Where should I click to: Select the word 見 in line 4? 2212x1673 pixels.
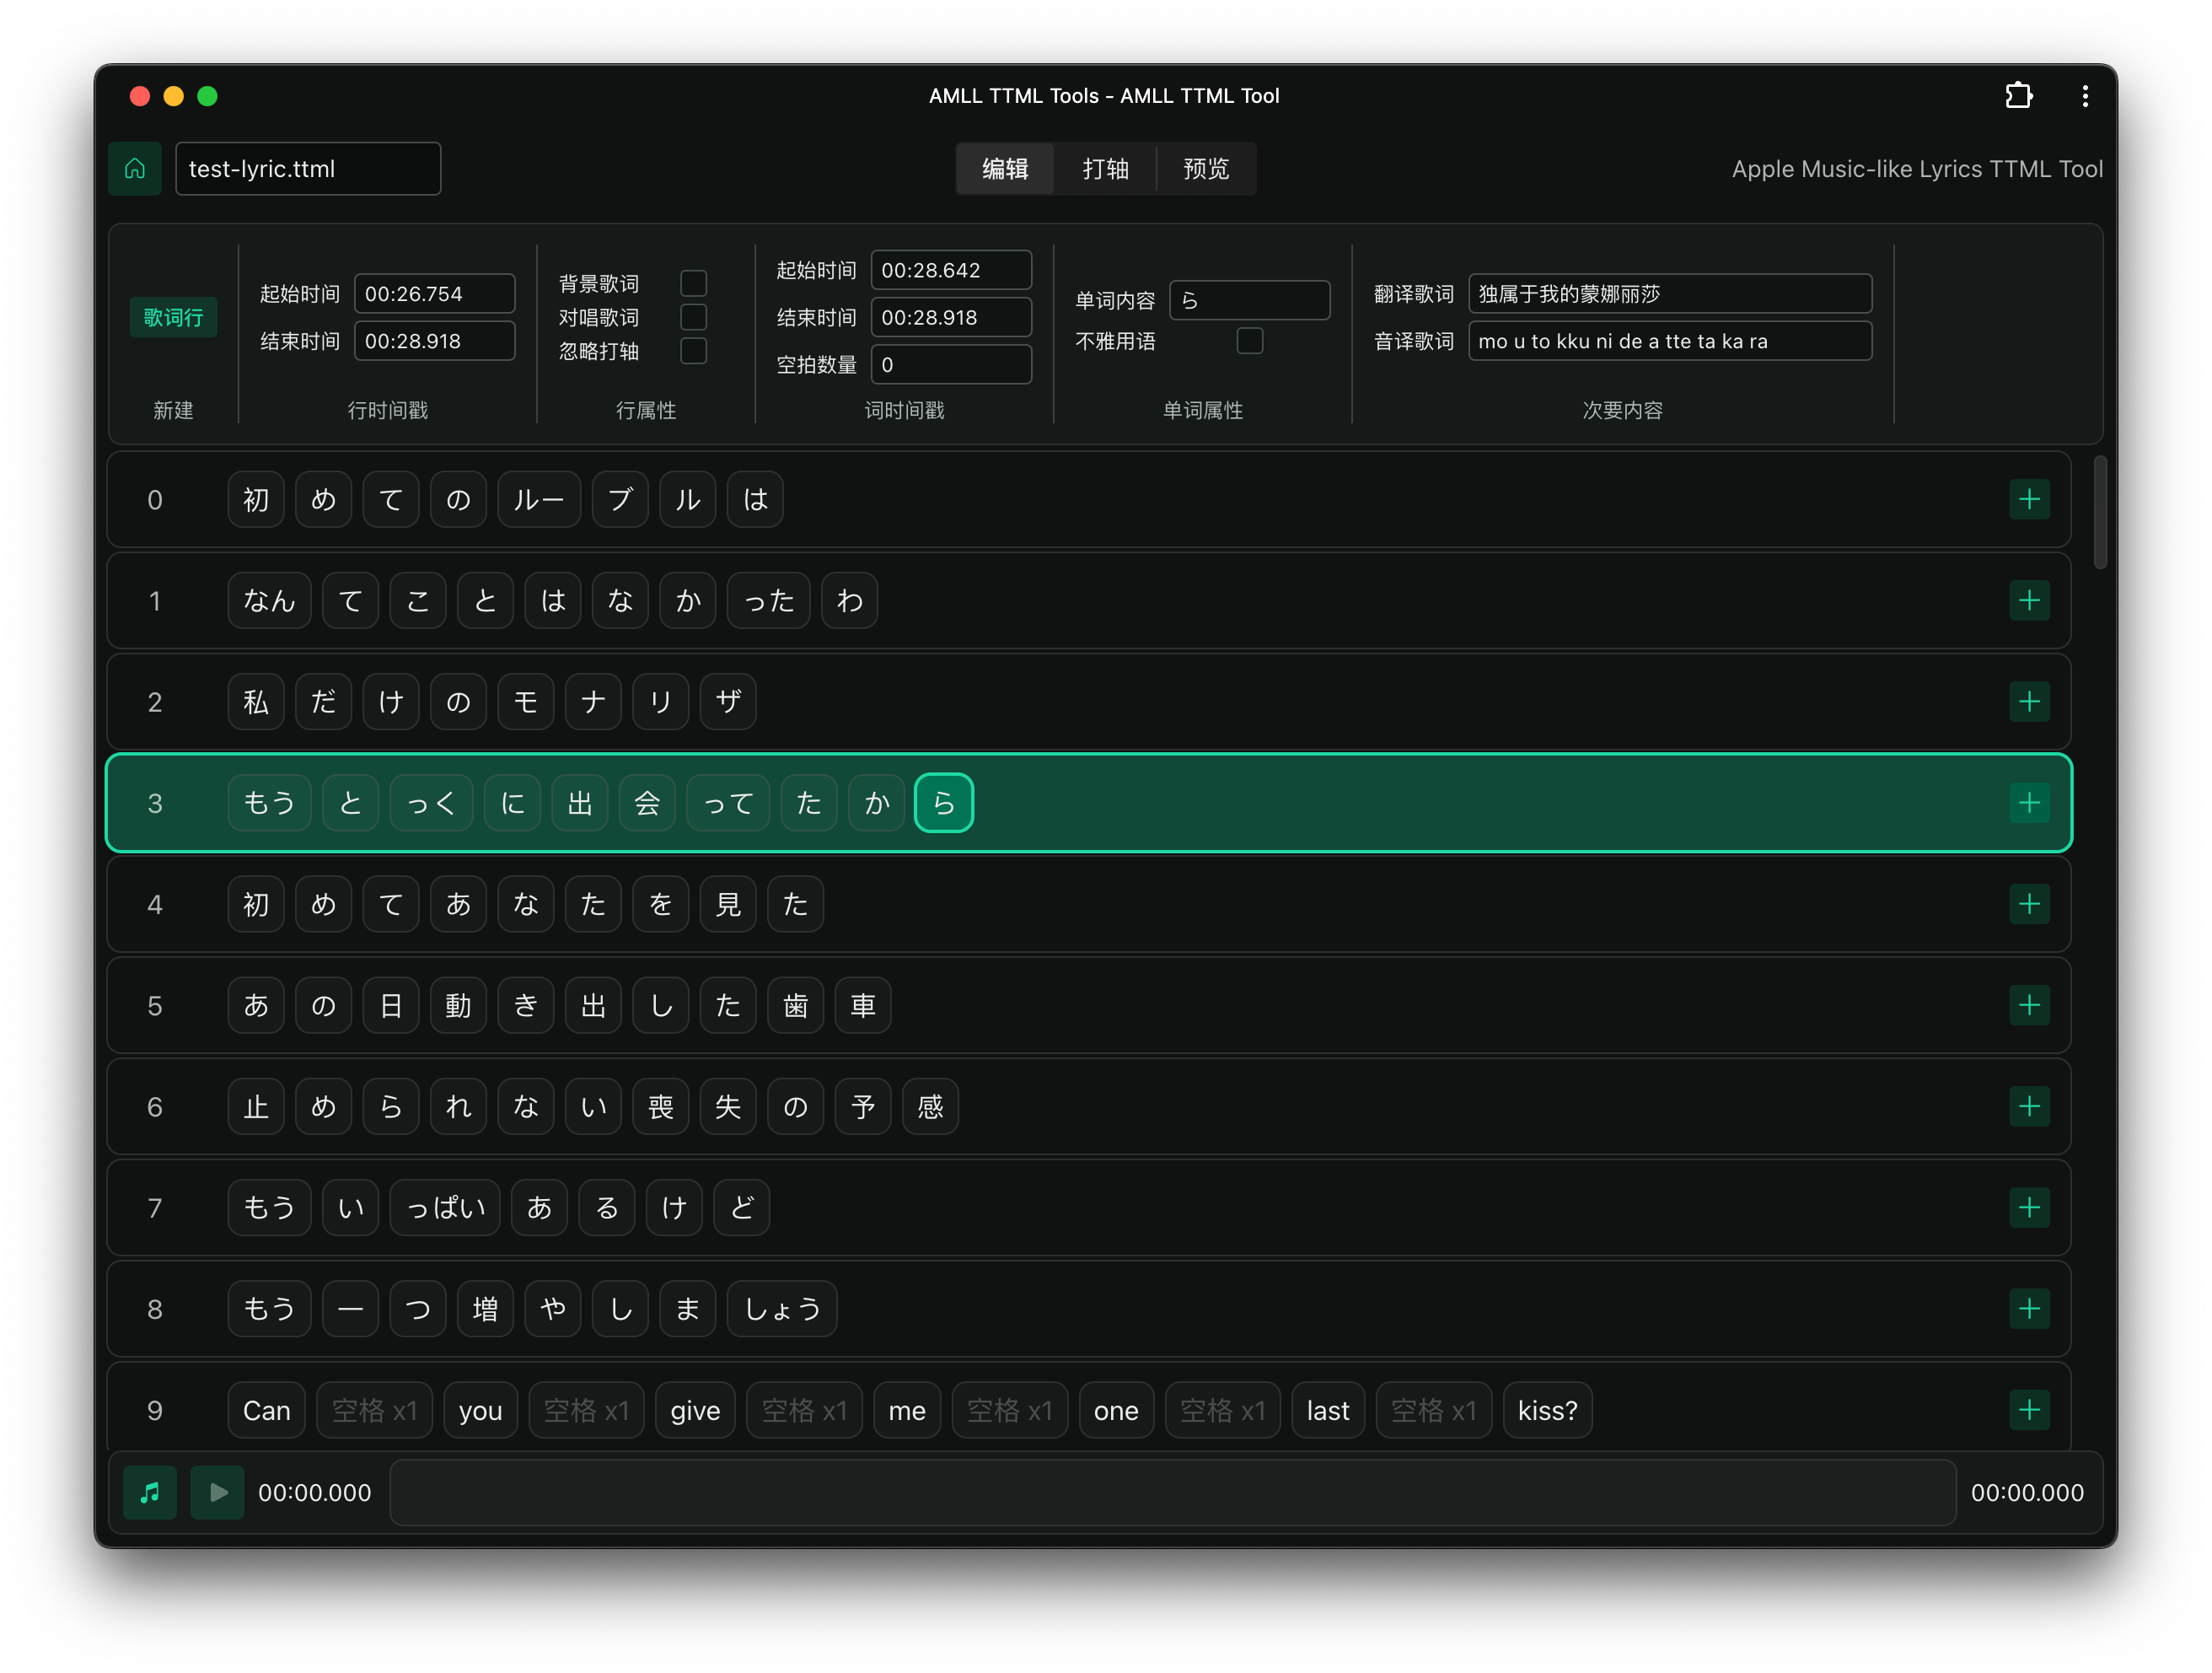pyautogui.click(x=728, y=904)
